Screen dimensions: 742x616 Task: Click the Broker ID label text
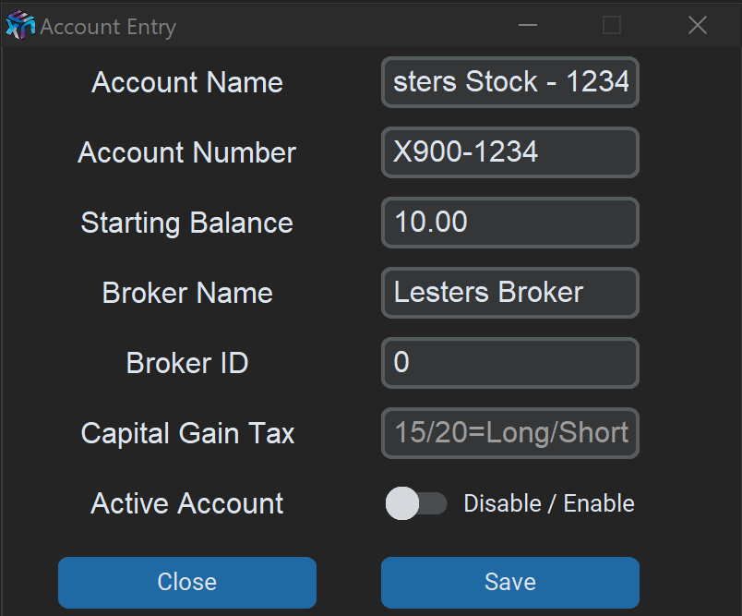[187, 363]
